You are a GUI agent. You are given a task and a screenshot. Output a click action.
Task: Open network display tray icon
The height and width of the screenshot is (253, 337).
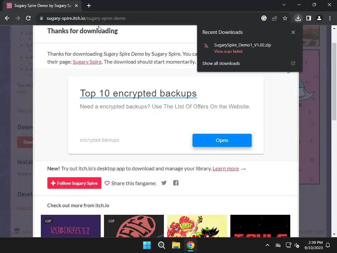click(x=288, y=245)
